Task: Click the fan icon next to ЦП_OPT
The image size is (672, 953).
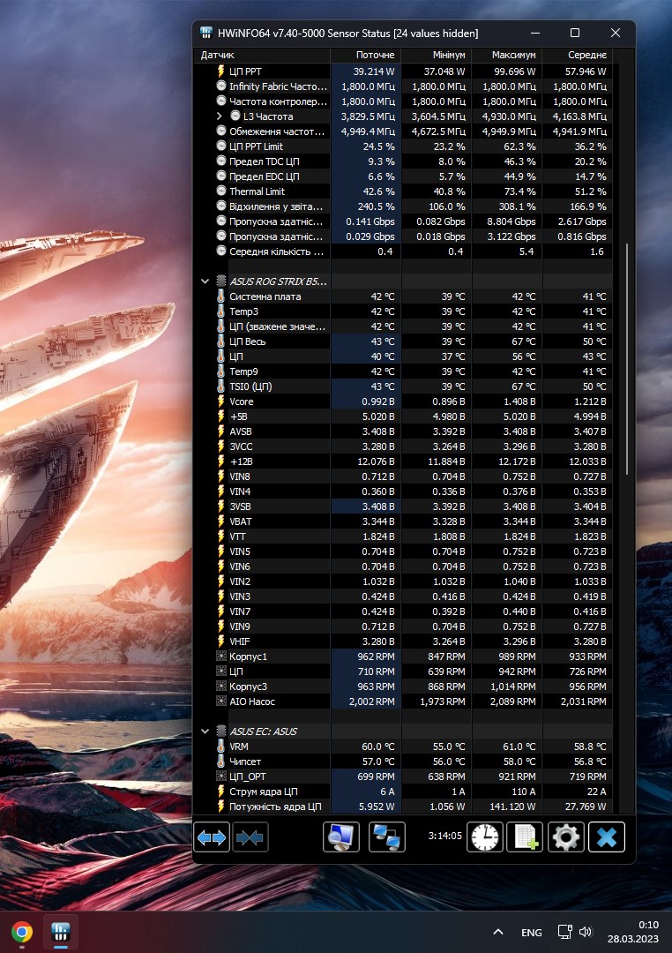Action: click(221, 777)
